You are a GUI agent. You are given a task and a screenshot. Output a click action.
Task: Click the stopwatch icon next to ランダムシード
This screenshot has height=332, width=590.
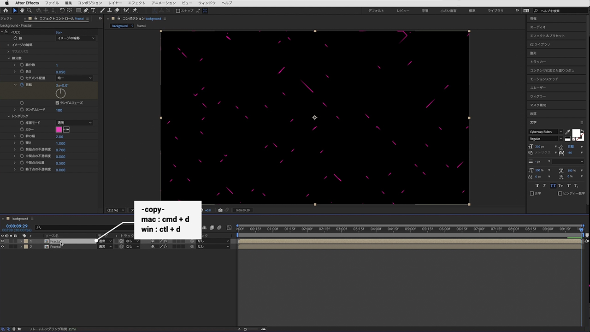22,110
